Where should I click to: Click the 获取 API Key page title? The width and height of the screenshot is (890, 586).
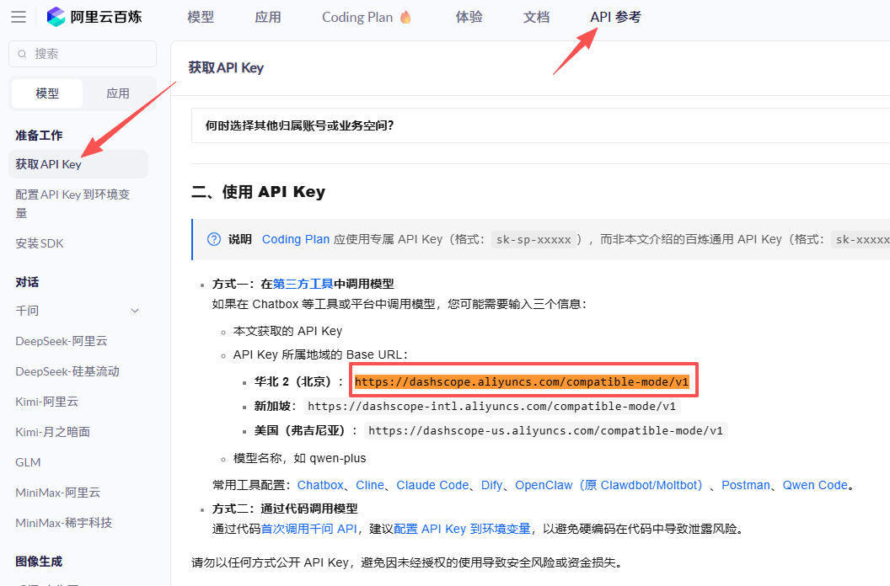(x=226, y=67)
